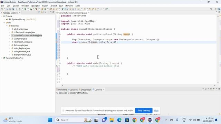Expand the JRE System Library node
The height and width of the screenshot is (124, 221).
coord(4,19)
